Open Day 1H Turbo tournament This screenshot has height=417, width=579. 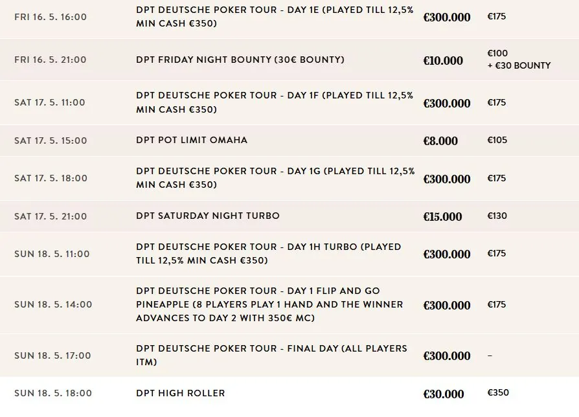(x=268, y=253)
